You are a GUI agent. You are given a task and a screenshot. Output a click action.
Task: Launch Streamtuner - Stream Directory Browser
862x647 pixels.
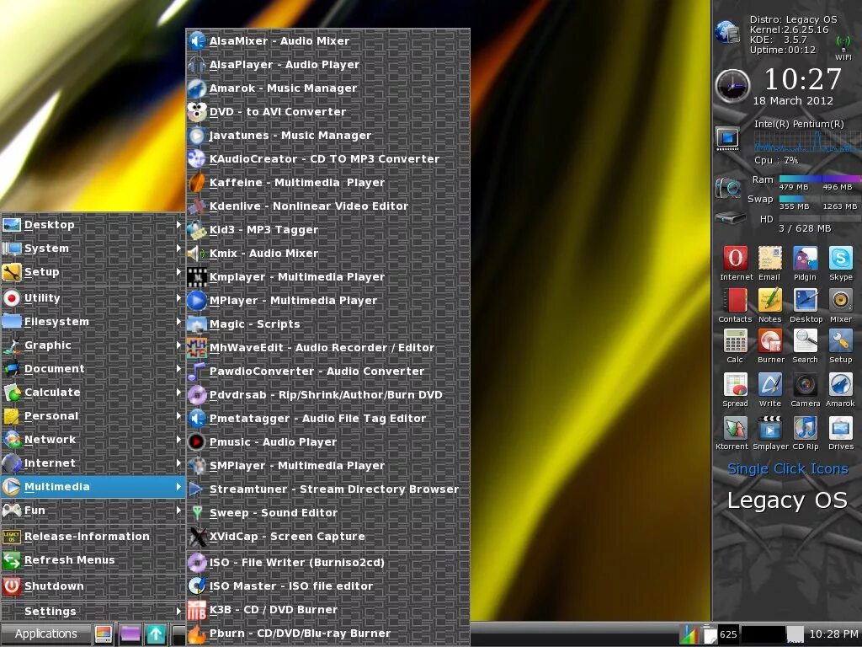327,489
